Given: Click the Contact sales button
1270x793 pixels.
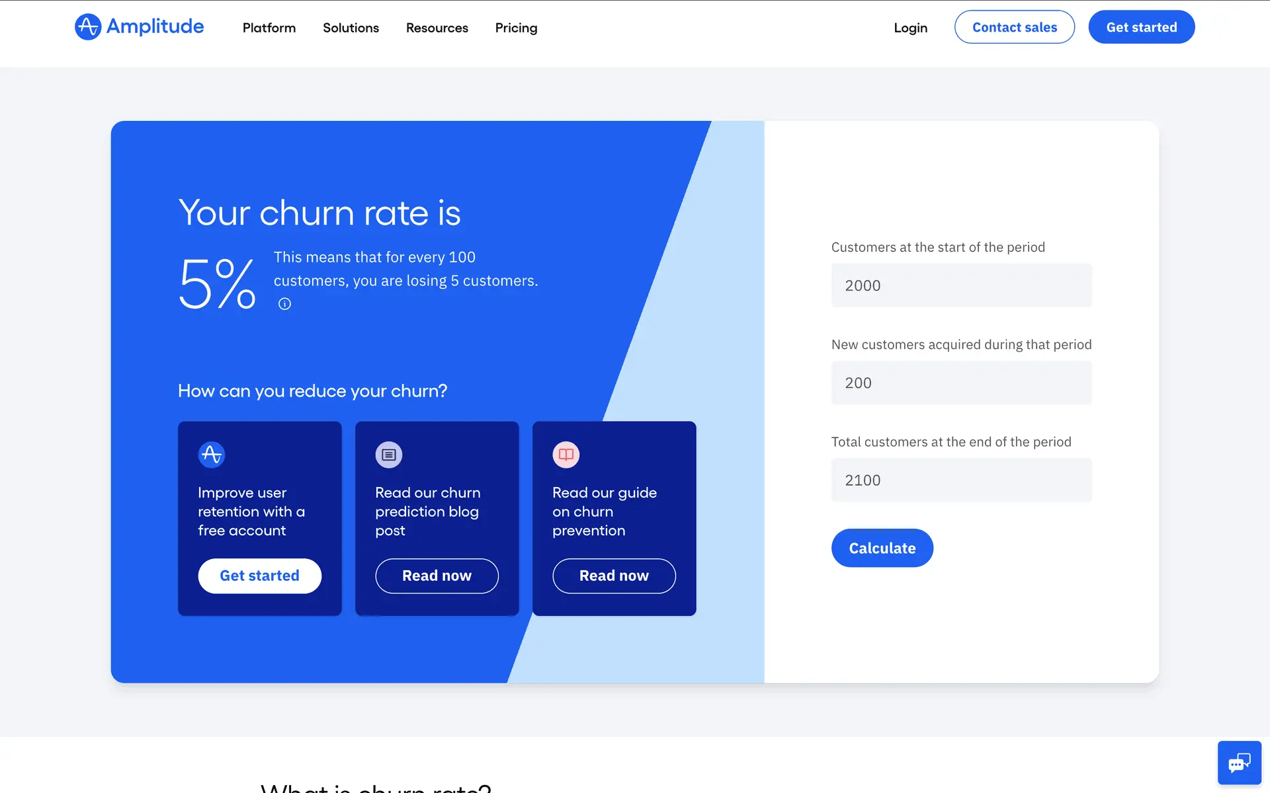Looking at the screenshot, I should (1015, 27).
